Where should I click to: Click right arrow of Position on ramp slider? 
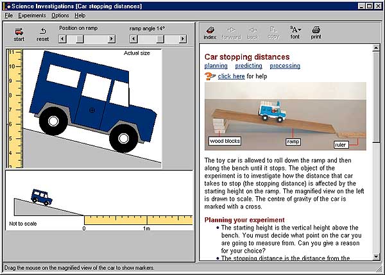(x=112, y=38)
